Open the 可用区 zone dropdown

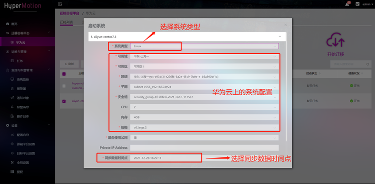[x=204, y=67]
